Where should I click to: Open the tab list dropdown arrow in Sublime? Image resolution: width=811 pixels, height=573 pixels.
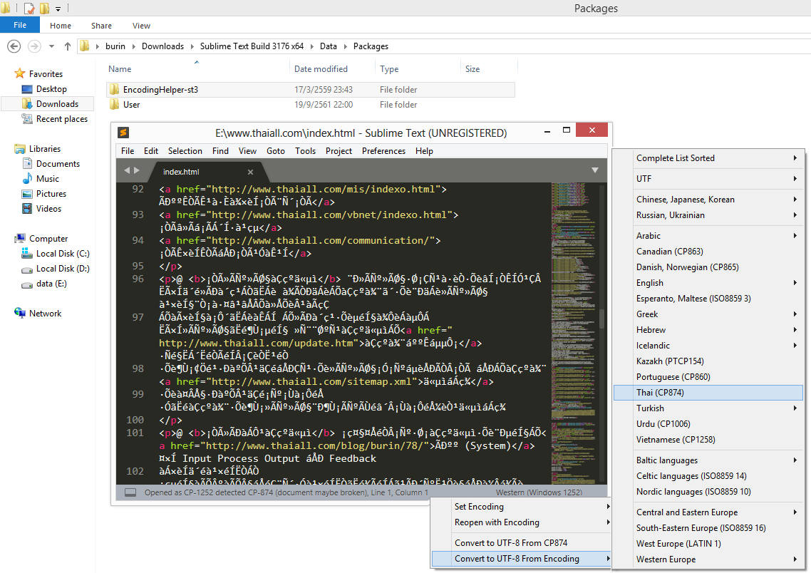click(x=594, y=170)
